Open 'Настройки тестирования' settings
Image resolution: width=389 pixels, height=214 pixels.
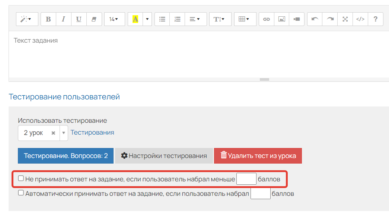click(164, 156)
